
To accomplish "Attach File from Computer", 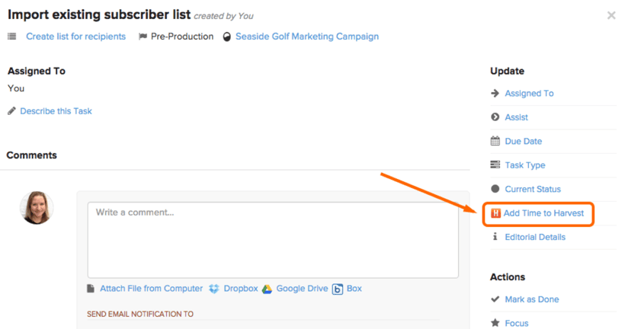I will click(151, 289).
